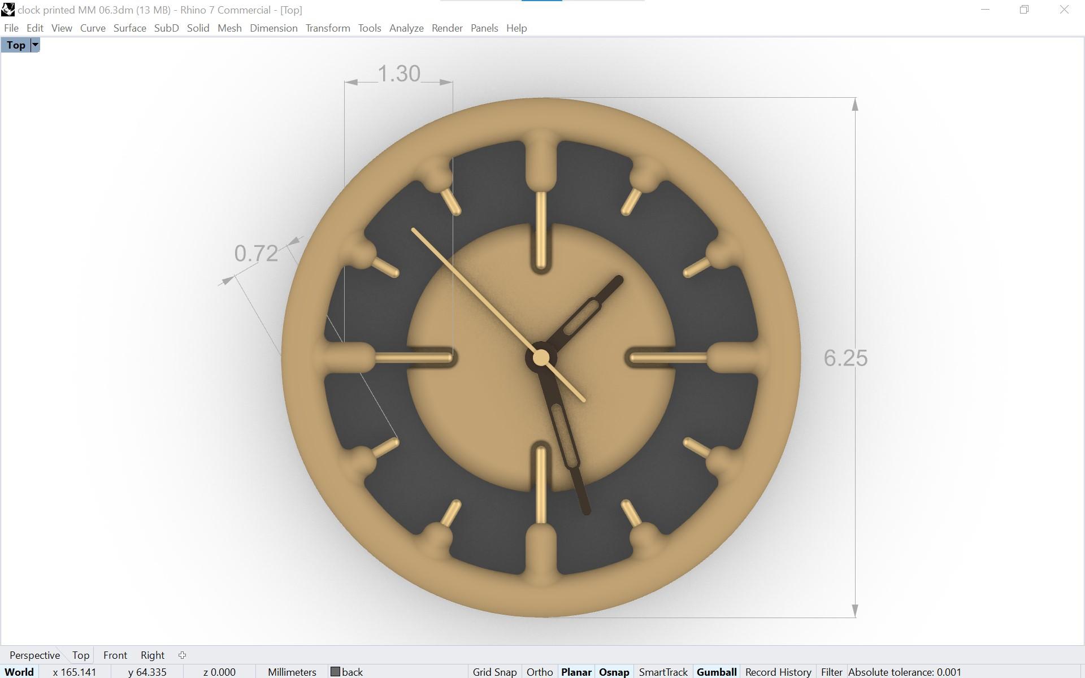Open the Dimension menu
This screenshot has height=678, width=1085.
274,28
